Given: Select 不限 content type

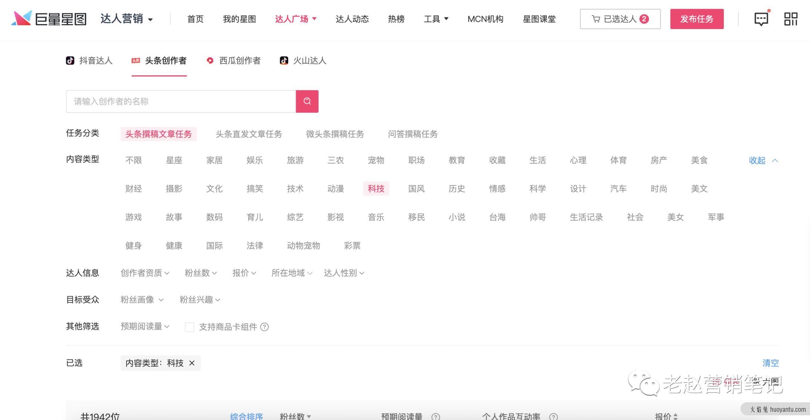Looking at the screenshot, I should (134, 160).
